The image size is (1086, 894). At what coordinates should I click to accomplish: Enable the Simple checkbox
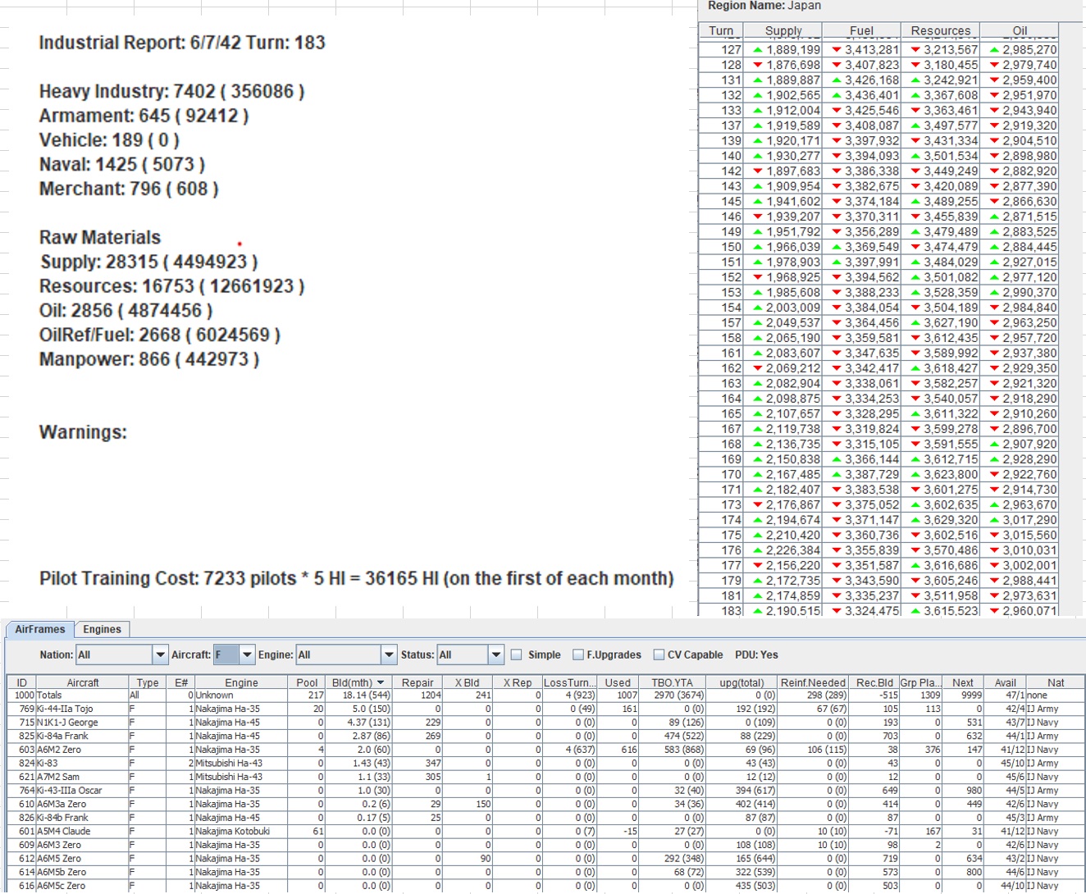click(x=516, y=655)
